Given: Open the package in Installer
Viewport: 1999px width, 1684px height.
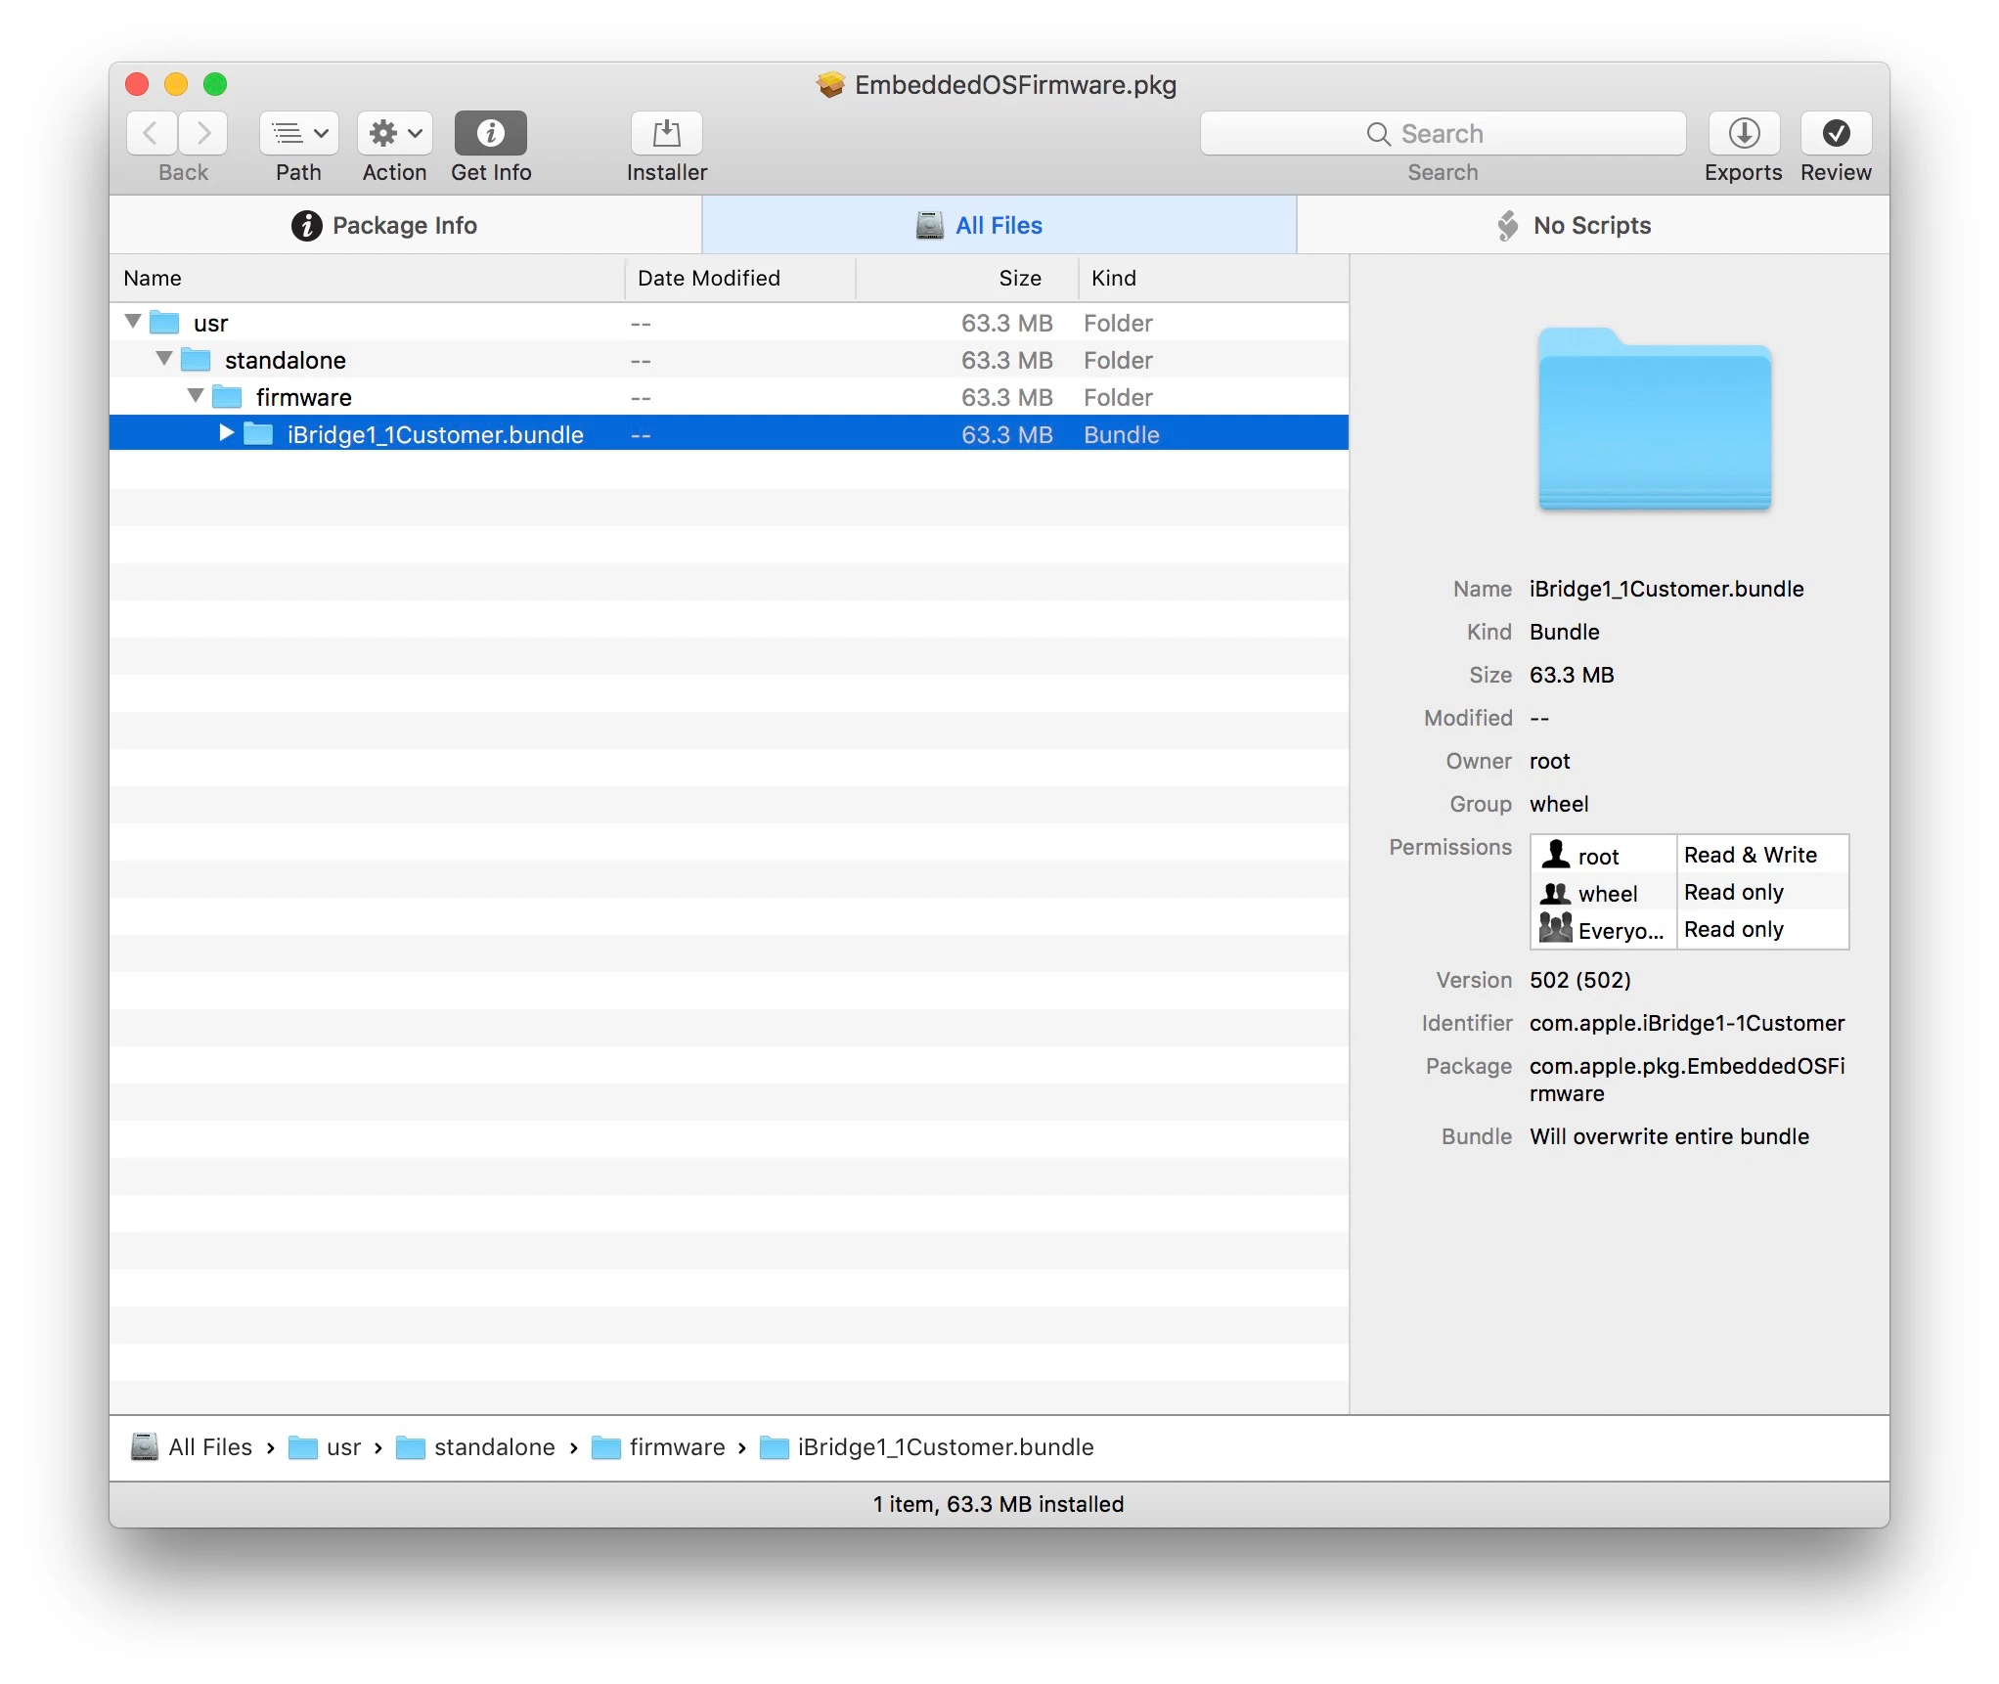Looking at the screenshot, I should (667, 133).
